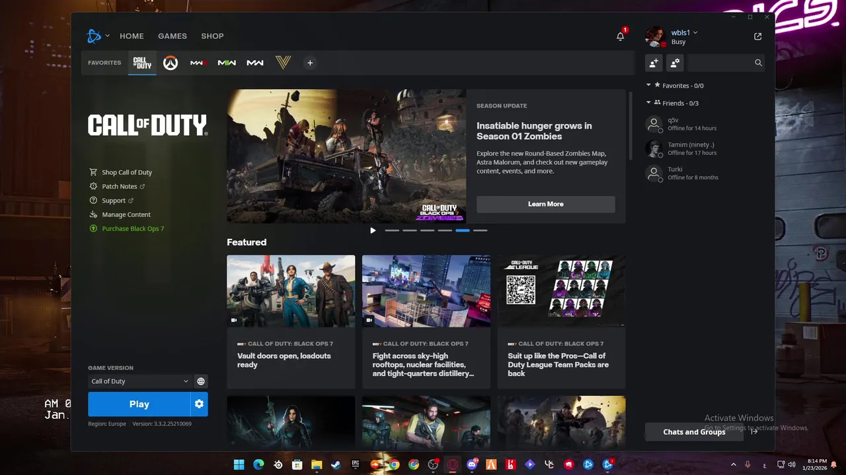Open Discord from the taskbar

[472, 464]
